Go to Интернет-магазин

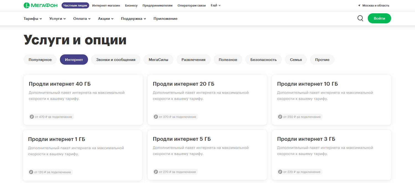point(106,6)
